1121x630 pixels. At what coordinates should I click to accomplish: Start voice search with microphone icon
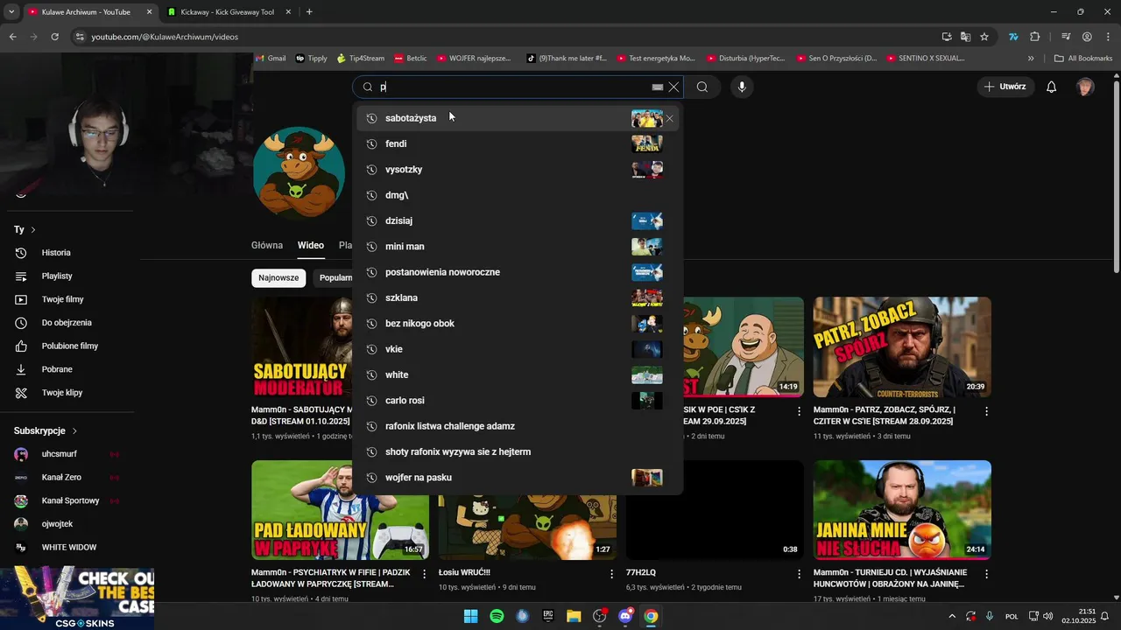(x=742, y=87)
